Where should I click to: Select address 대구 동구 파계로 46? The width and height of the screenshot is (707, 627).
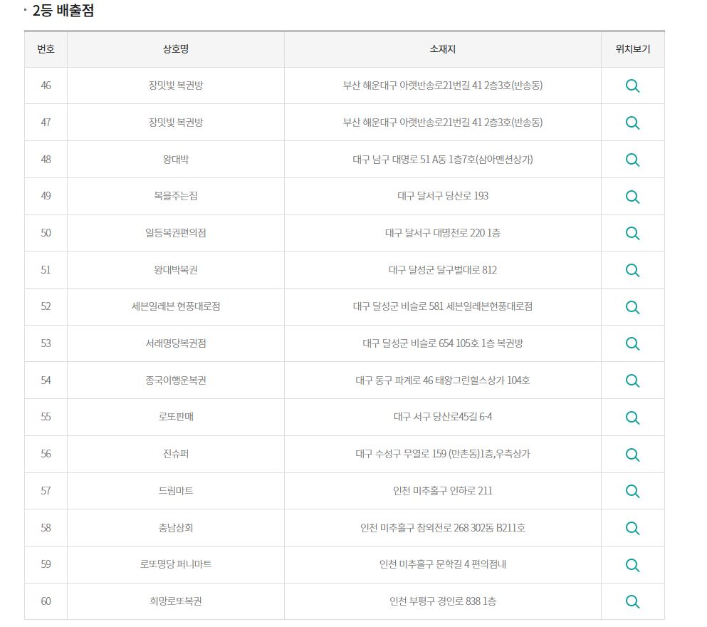[443, 380]
